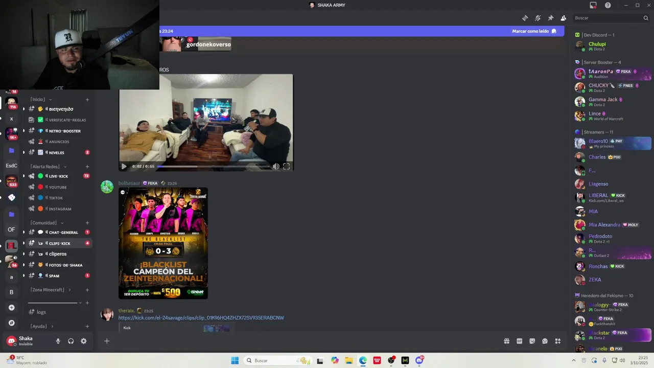Open member Mia Alexandra profile

coord(612,225)
